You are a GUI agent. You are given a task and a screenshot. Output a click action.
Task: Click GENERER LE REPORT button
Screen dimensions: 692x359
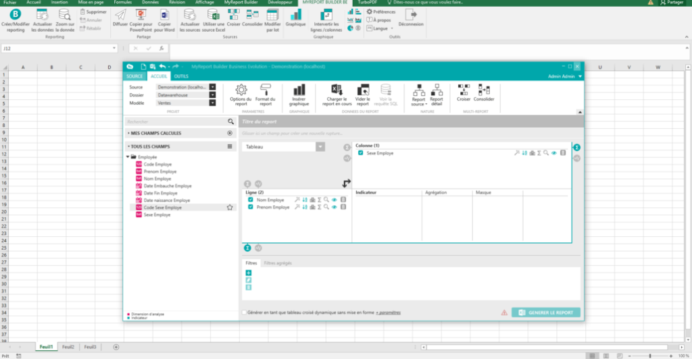[546, 312]
